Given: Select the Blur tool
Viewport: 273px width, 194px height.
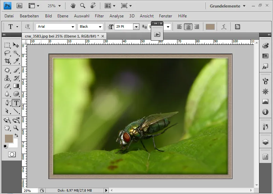Looking at the screenshot, I should point(7,94).
